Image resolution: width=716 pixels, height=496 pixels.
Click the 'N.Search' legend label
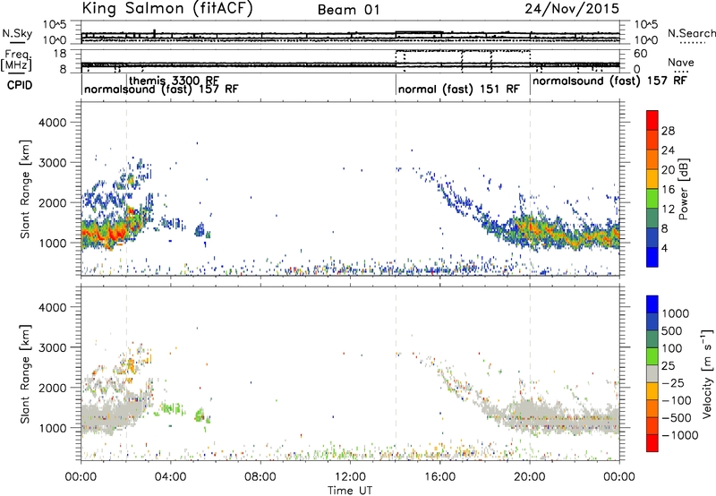[691, 33]
